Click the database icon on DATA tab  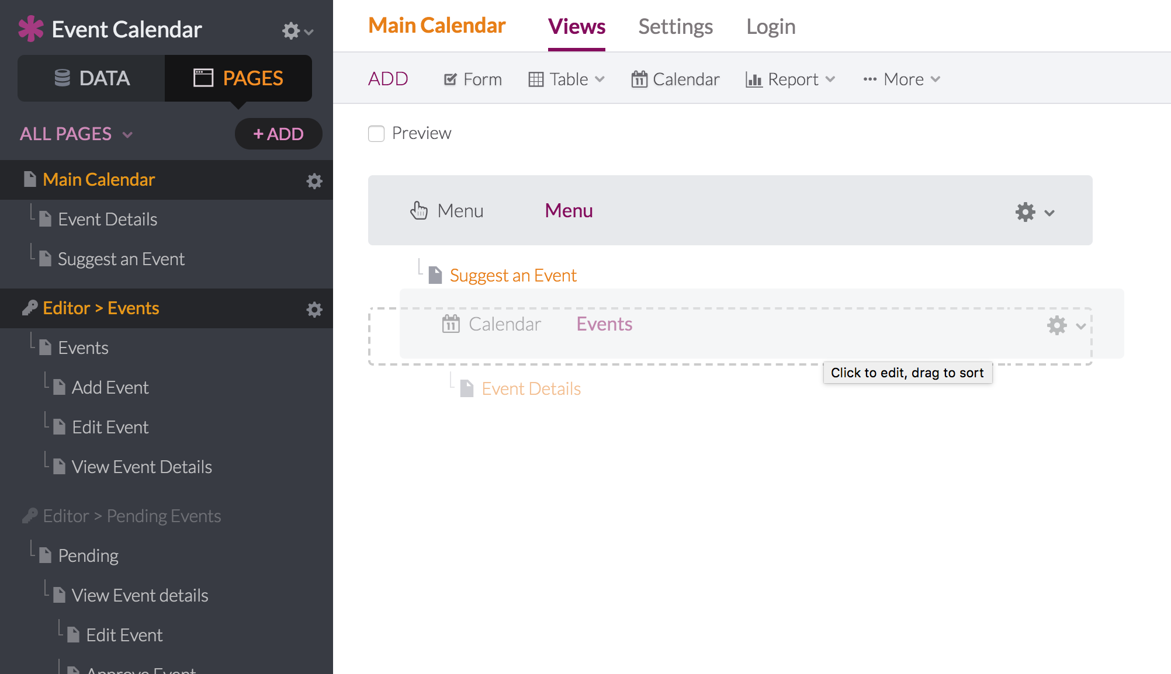pyautogui.click(x=62, y=78)
